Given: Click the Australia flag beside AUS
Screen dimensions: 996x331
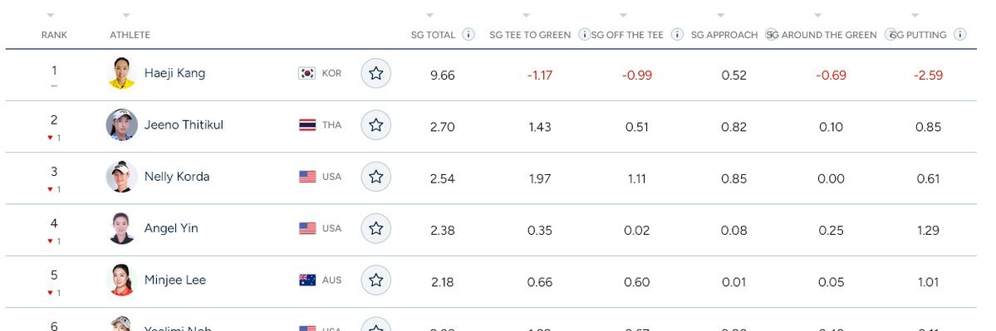Looking at the screenshot, I should [307, 280].
